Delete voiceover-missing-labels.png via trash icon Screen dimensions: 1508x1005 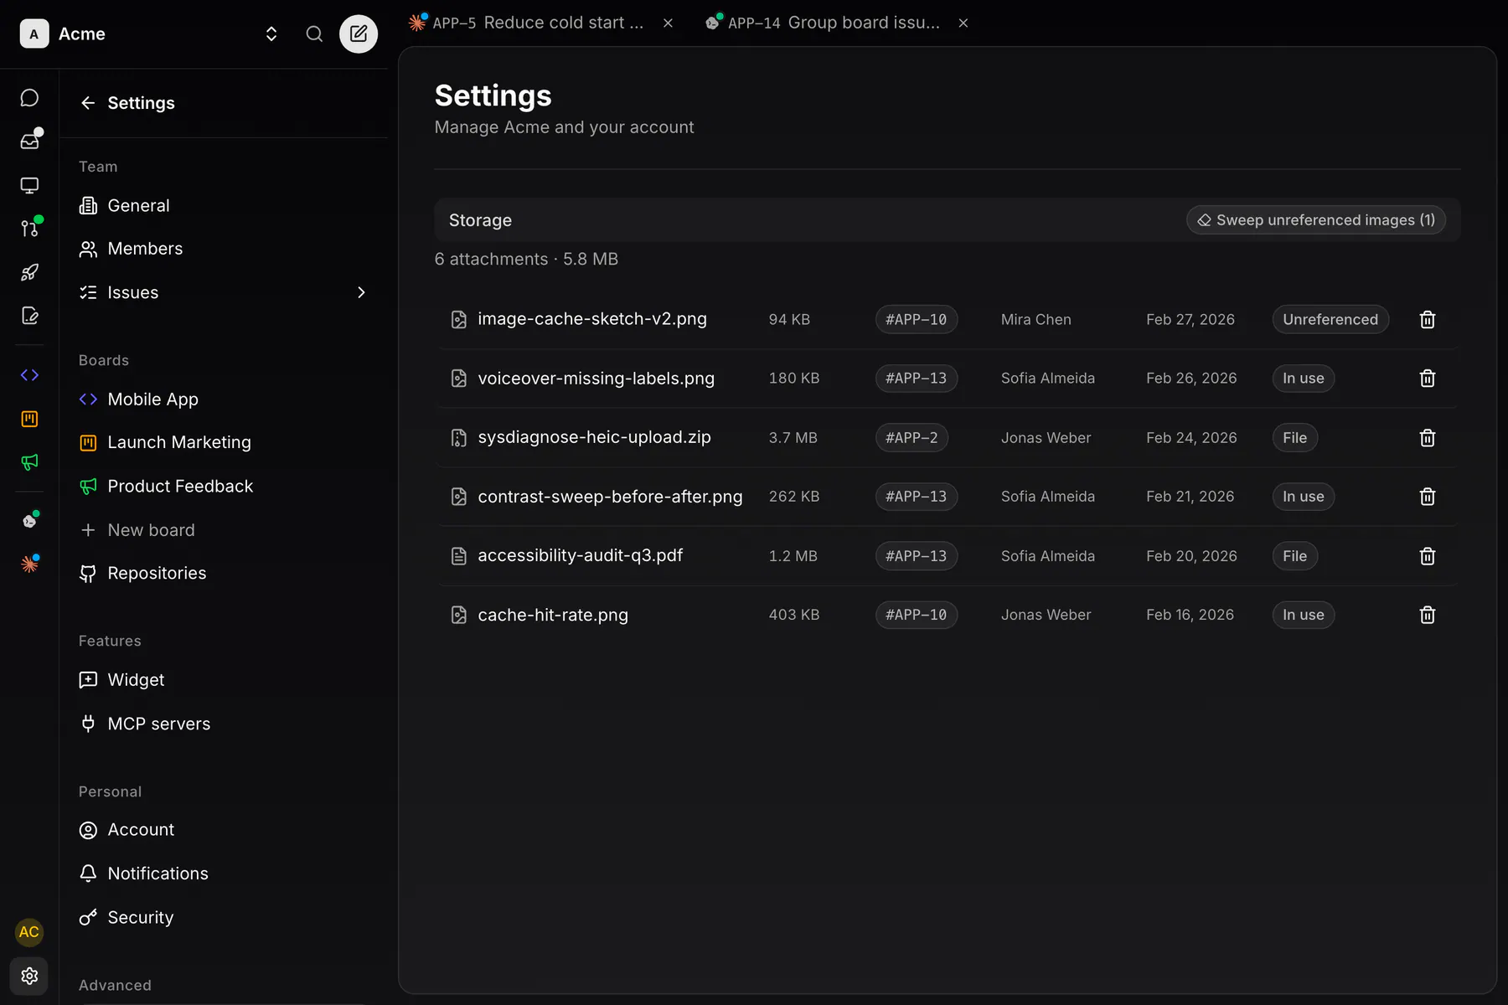1428,379
